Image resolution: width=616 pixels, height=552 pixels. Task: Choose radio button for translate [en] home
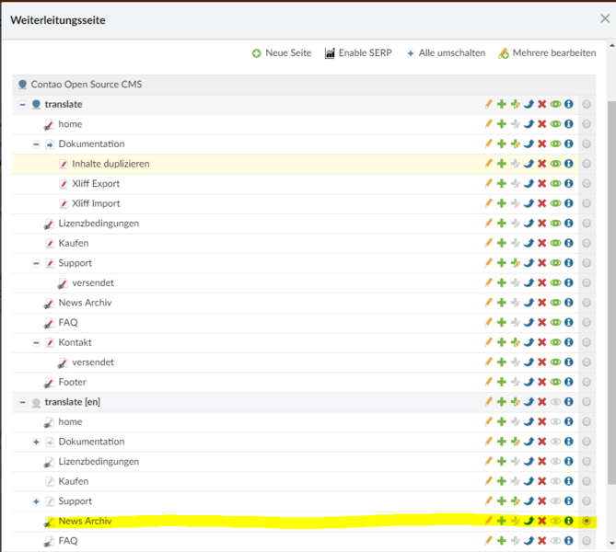coord(587,421)
